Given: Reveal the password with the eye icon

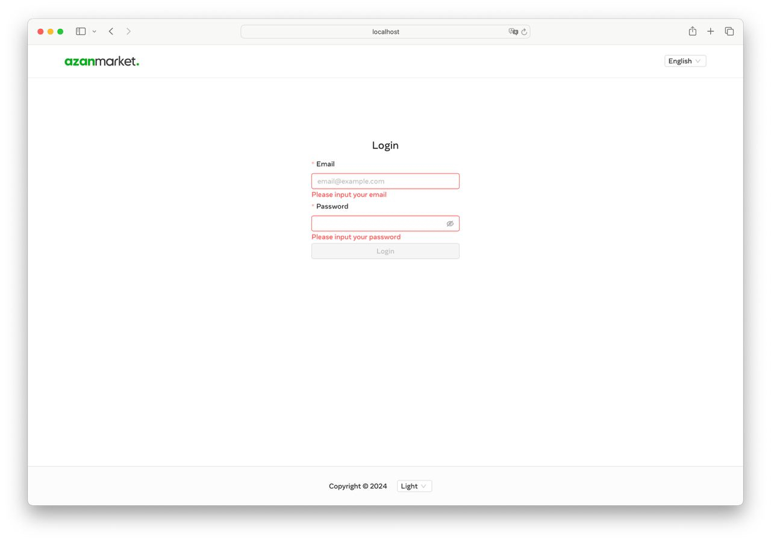Looking at the screenshot, I should [x=450, y=223].
